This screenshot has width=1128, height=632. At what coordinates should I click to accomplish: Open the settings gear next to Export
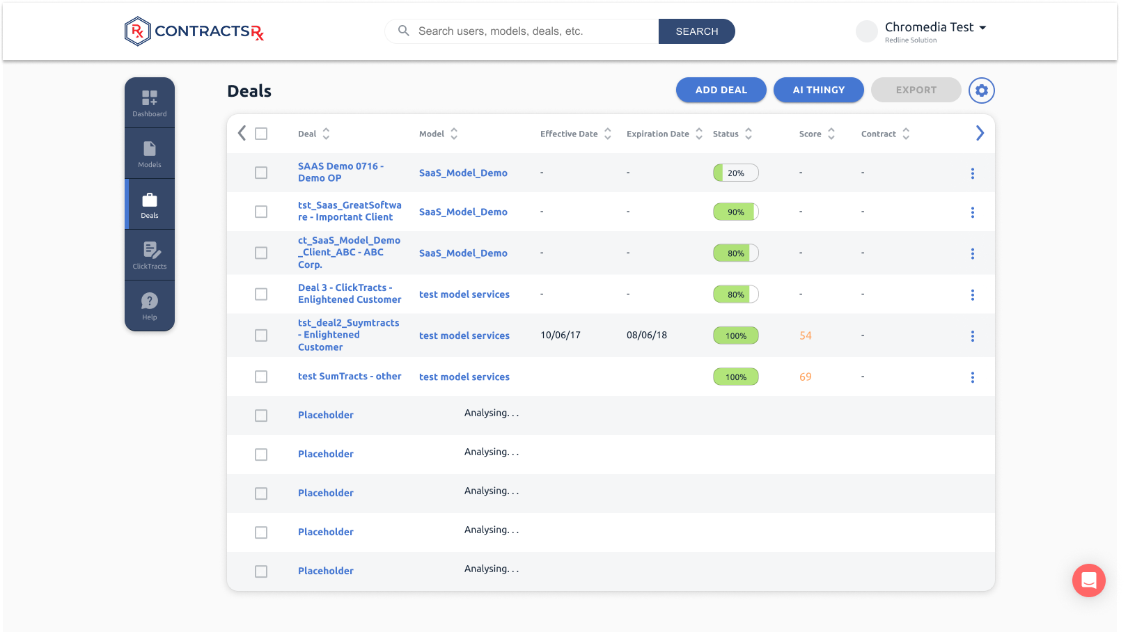pos(982,90)
